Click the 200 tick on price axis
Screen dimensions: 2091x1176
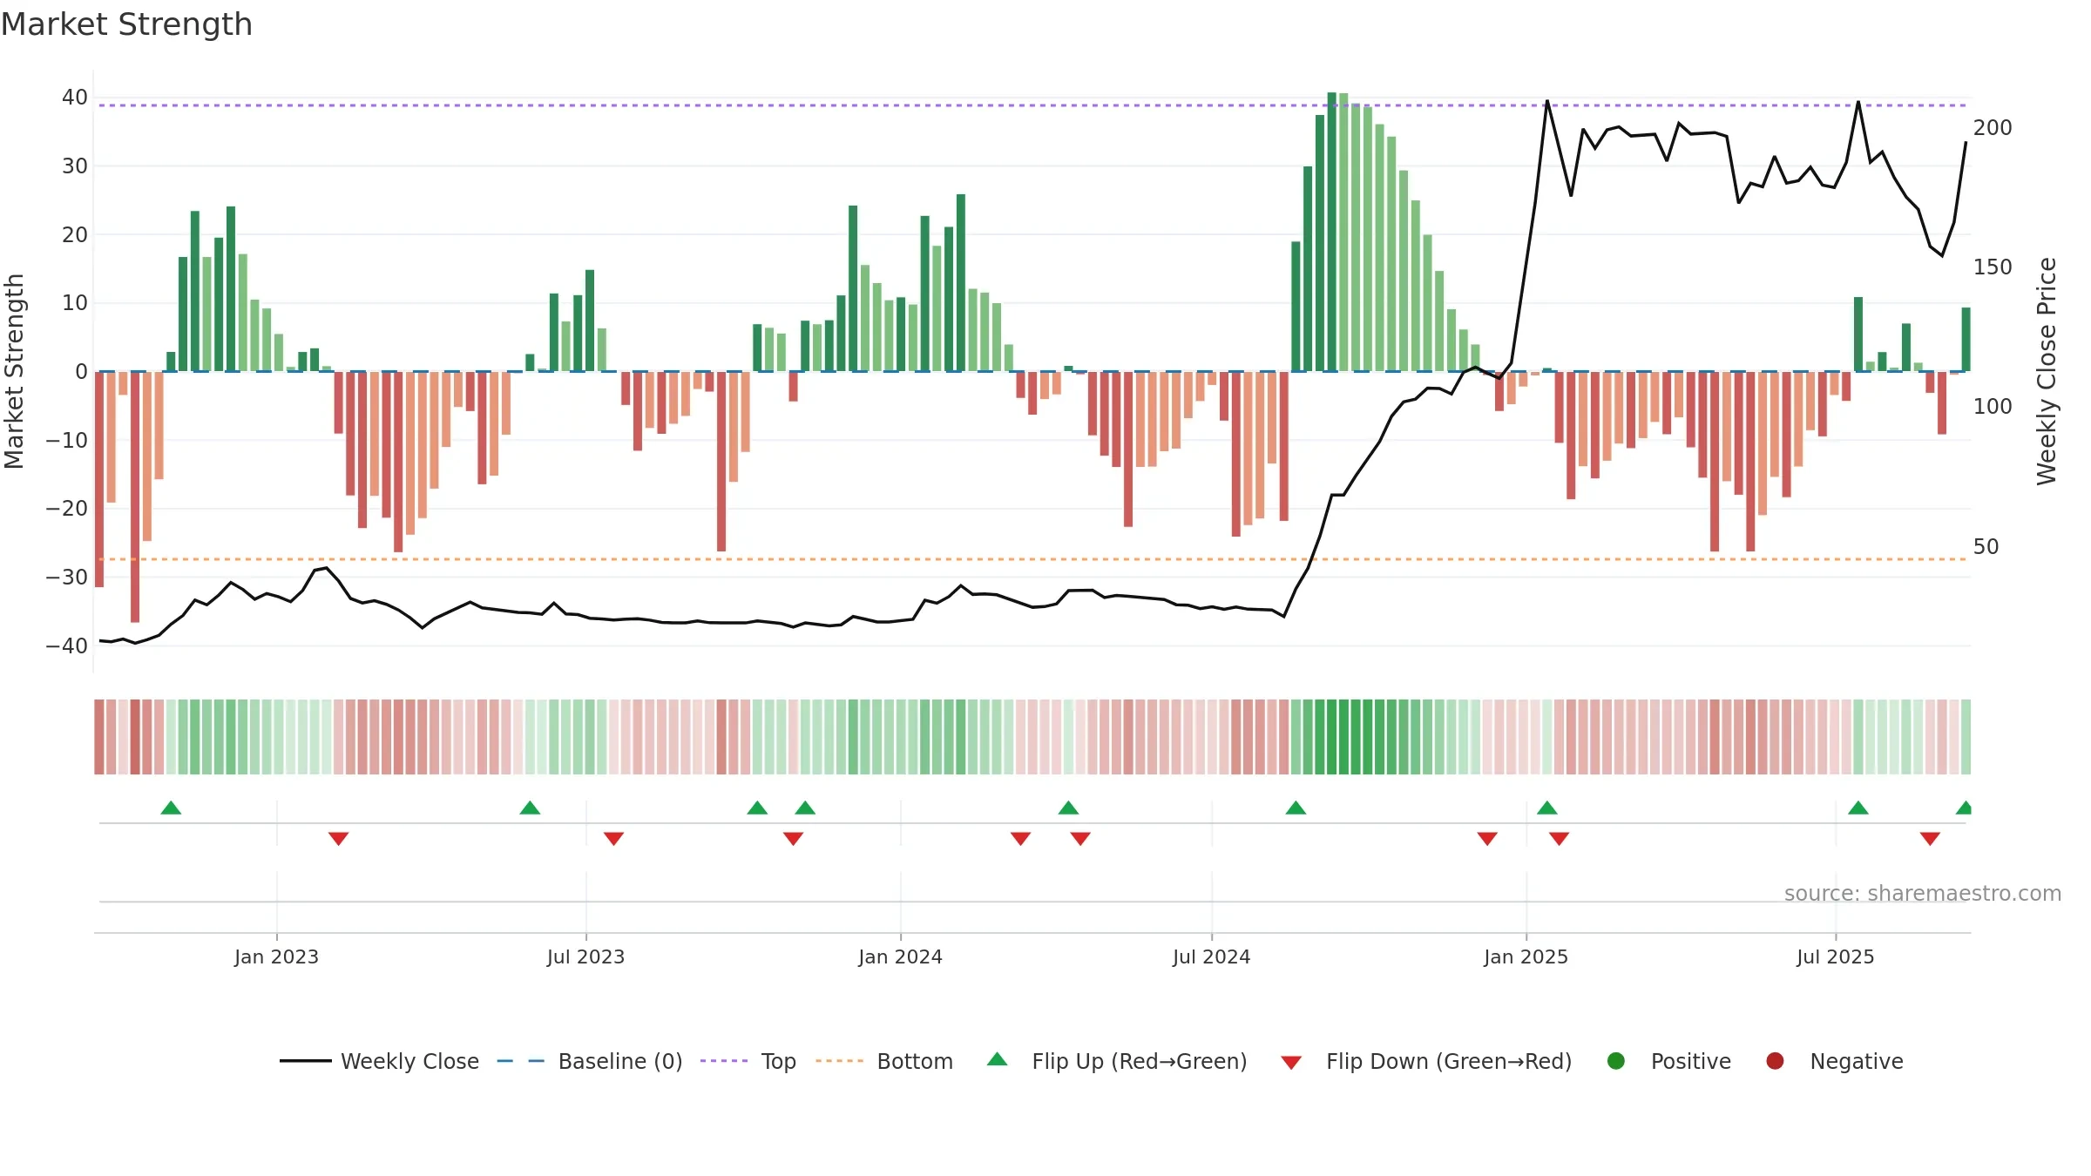coord(1993,128)
